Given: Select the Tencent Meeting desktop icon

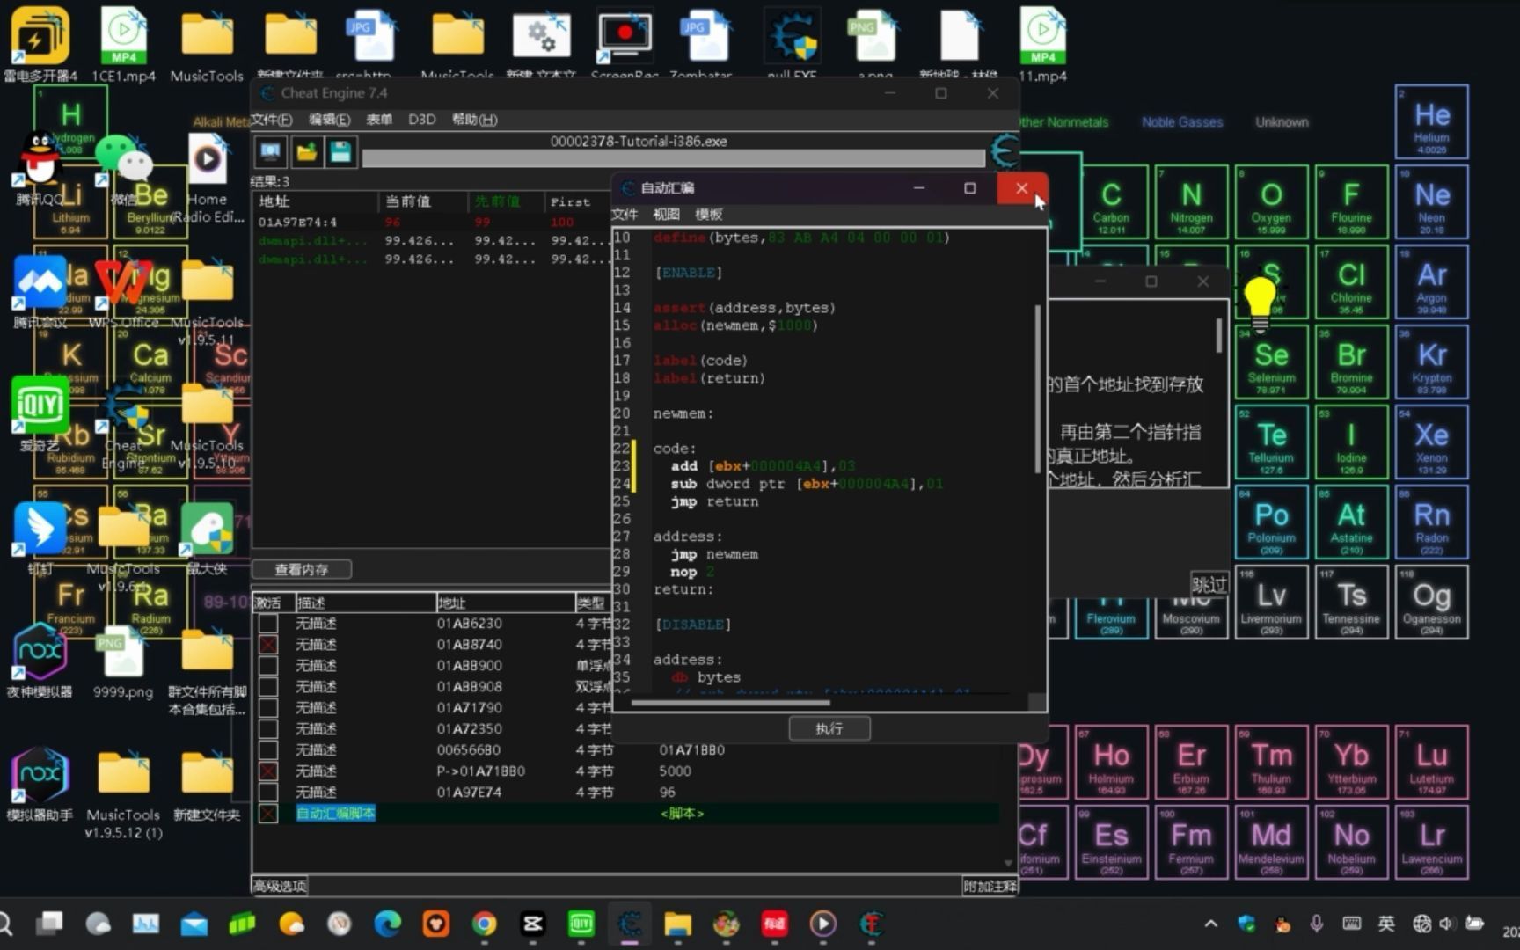Looking at the screenshot, I should (39, 292).
